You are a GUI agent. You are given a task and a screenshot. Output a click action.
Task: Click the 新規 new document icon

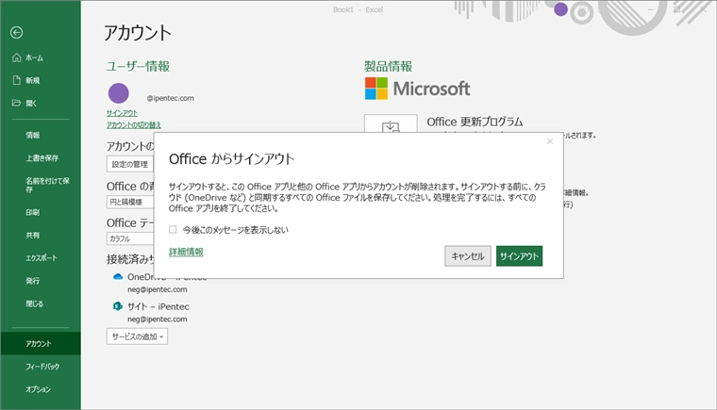pyautogui.click(x=16, y=80)
